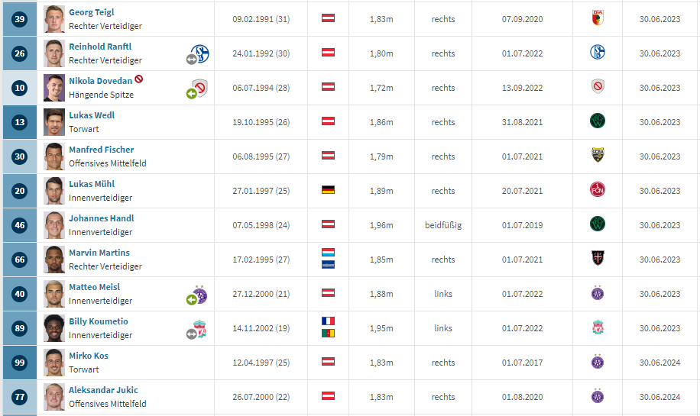
Task: Click Marvin Martins player portrait
Action: pos(54,260)
